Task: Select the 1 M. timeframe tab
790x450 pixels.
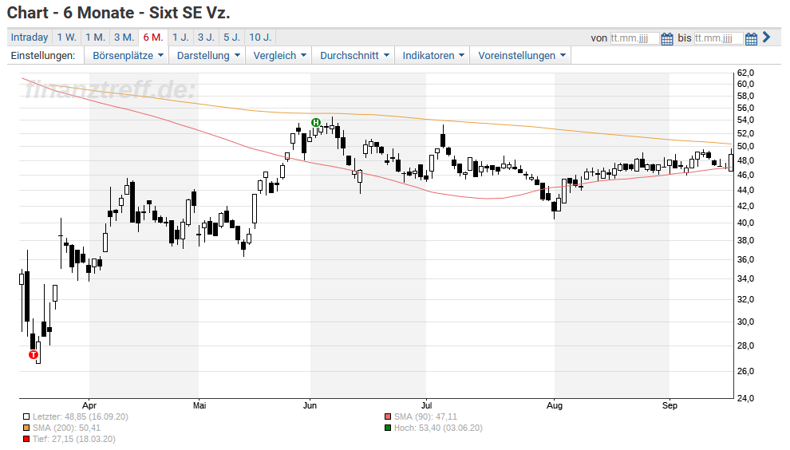Action: (x=95, y=37)
